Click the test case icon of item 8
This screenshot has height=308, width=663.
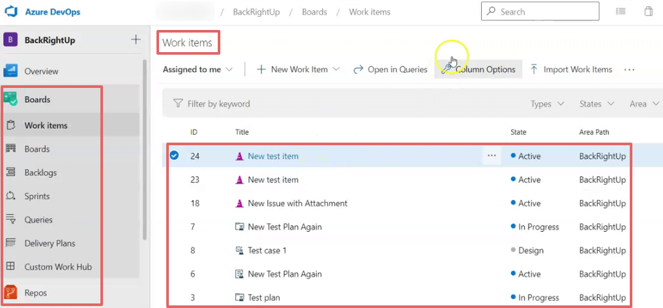click(240, 251)
